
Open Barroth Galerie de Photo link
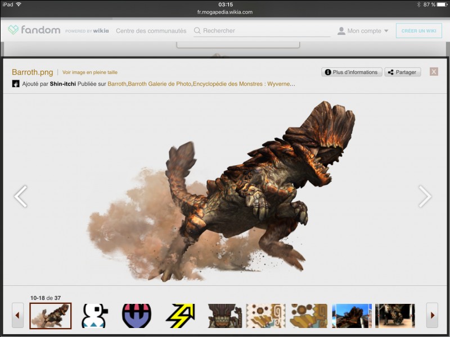pos(159,84)
